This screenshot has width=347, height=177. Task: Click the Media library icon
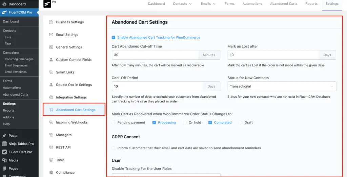[x=4, y=160]
